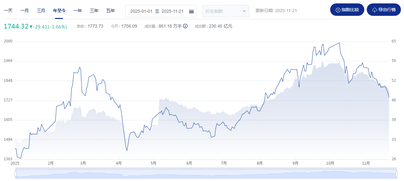Switch chart to 一年 view
This screenshot has height=181, width=404.
[x=78, y=11]
